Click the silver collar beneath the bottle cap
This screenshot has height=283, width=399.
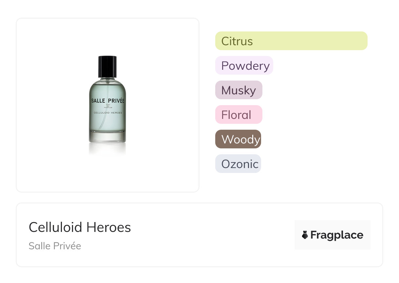click(x=107, y=78)
